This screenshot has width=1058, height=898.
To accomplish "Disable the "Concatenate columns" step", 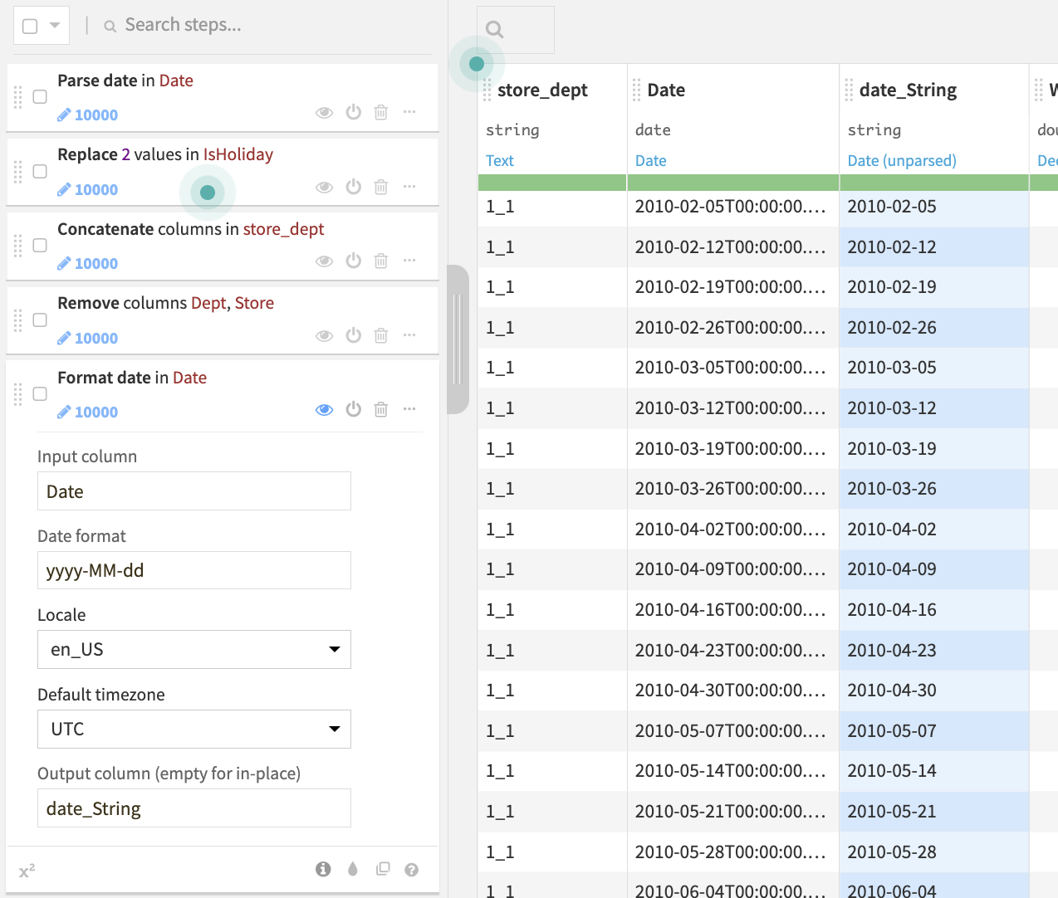I will point(353,261).
